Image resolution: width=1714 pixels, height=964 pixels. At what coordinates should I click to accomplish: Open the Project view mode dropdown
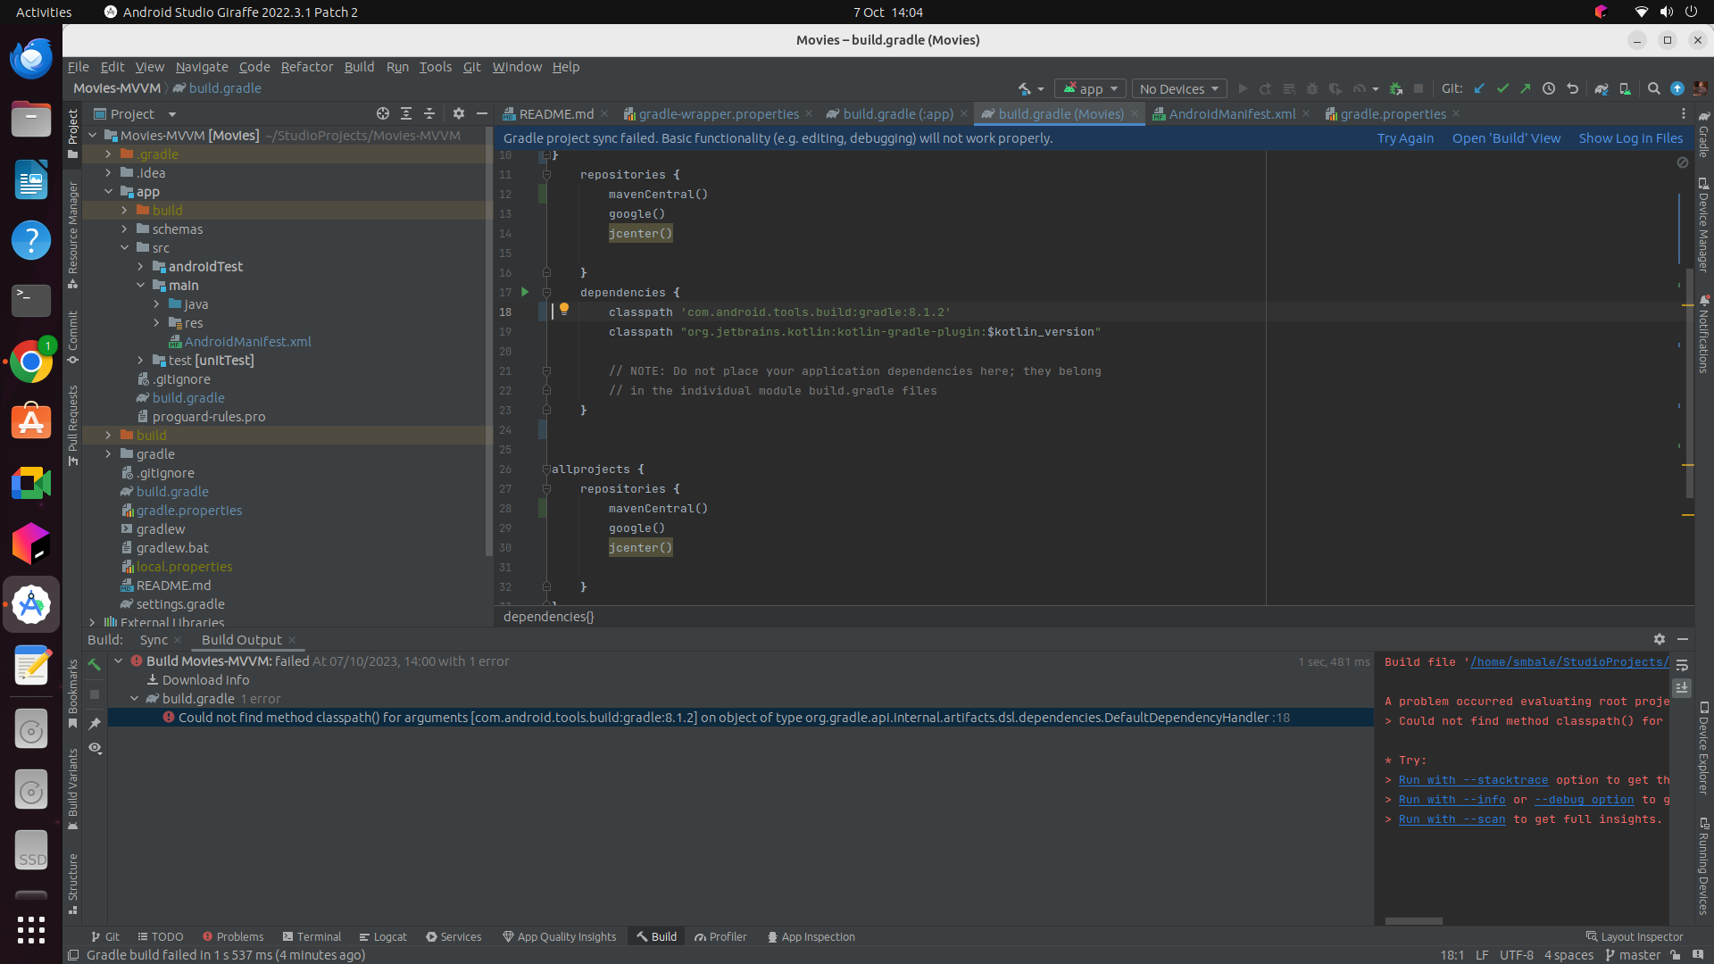136,113
